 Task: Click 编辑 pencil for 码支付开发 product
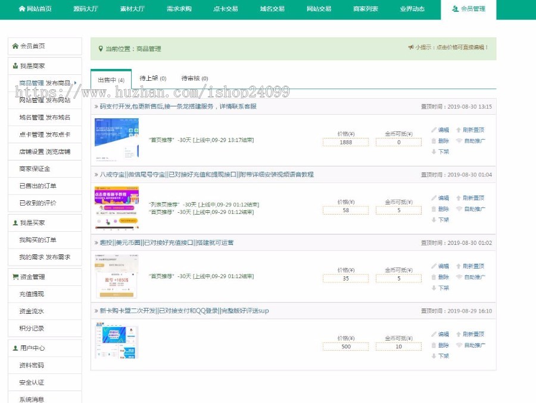pyautogui.click(x=440, y=130)
